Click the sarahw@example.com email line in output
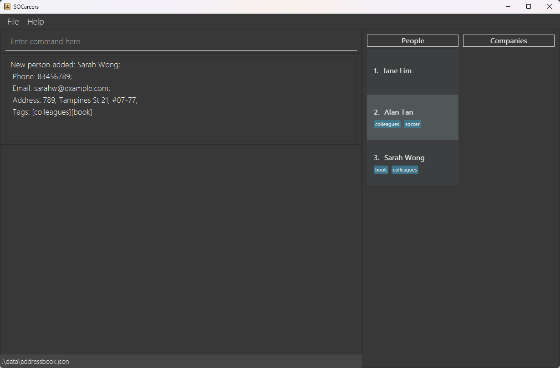The height and width of the screenshot is (368, 560). (x=61, y=88)
